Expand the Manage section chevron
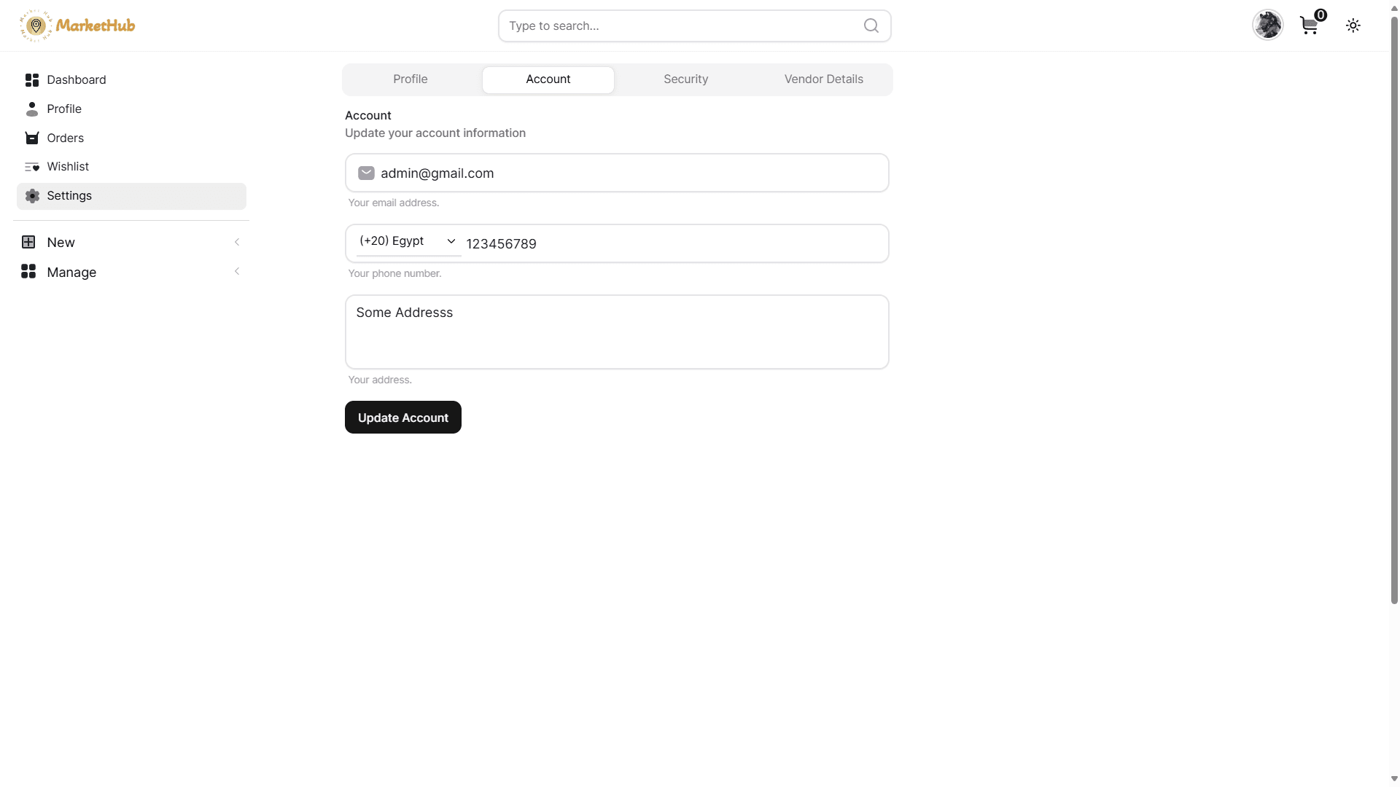The width and height of the screenshot is (1400, 787). coord(237,272)
